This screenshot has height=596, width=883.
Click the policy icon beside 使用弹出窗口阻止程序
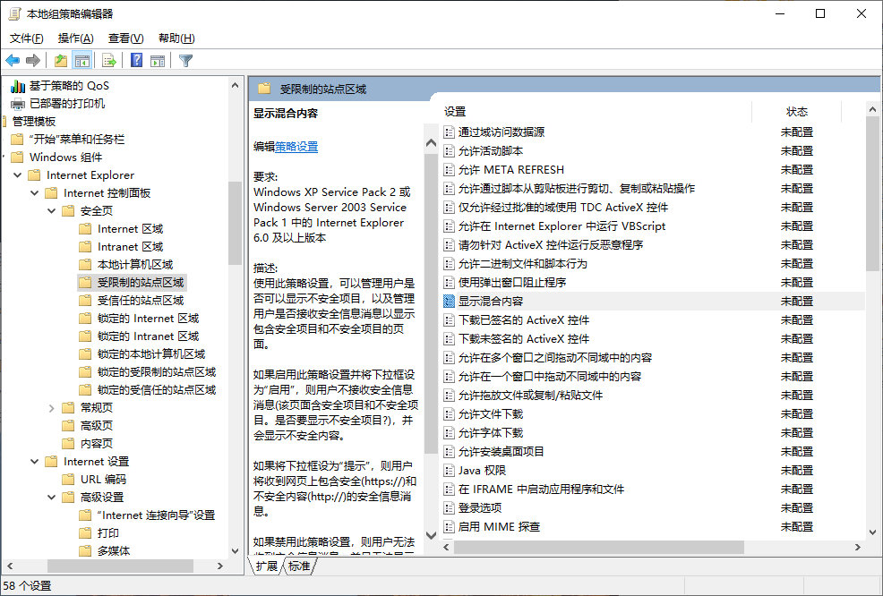(x=449, y=283)
